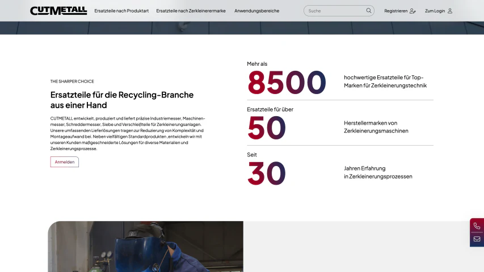Viewport: 484px width, 272px height.
Task: Click the login person icon
Action: 450,11
